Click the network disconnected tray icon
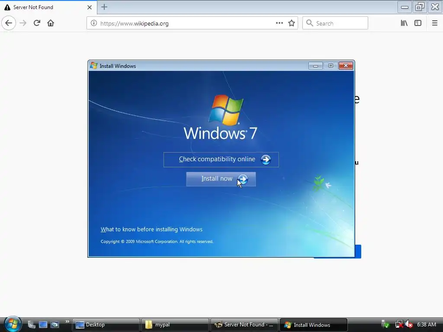 pyautogui.click(x=399, y=324)
